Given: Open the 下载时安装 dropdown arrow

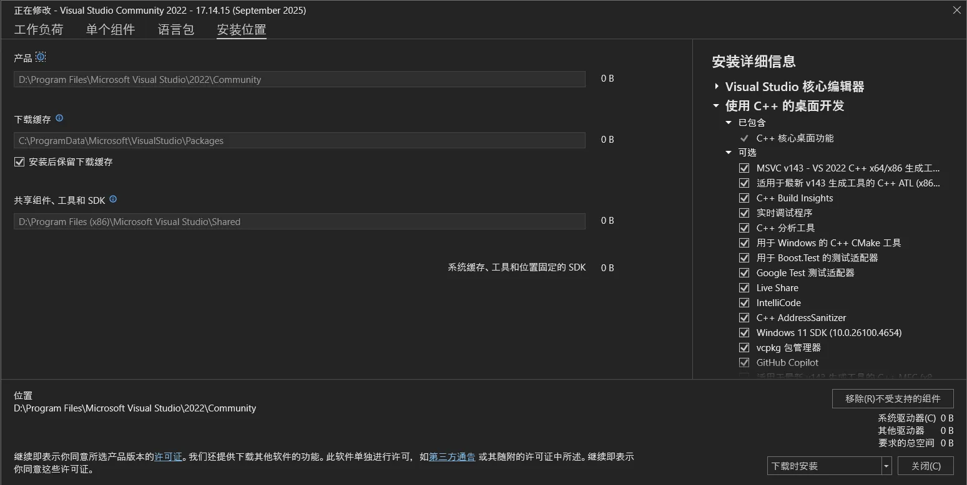Looking at the screenshot, I should [886, 466].
